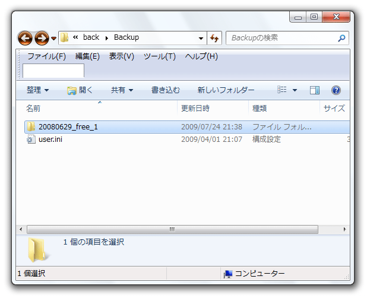Click the horizontal scrollbar thumb
The image size is (367, 298).
172,229
